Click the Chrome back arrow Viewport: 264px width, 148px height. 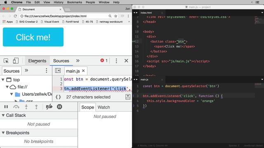(x=4, y=16)
